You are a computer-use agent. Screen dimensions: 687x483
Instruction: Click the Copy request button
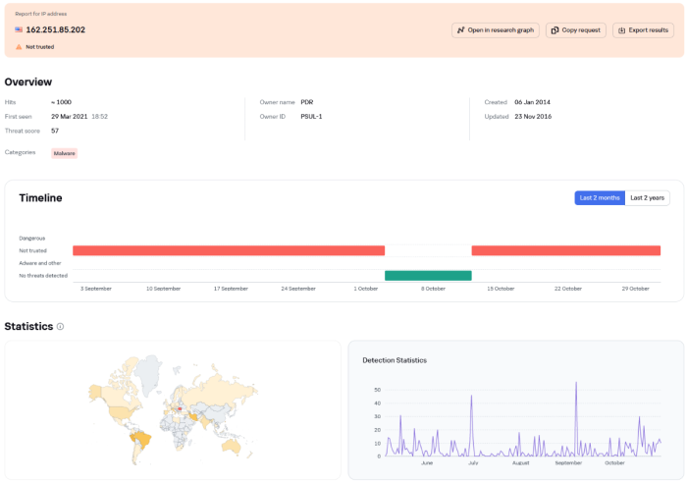click(x=576, y=30)
